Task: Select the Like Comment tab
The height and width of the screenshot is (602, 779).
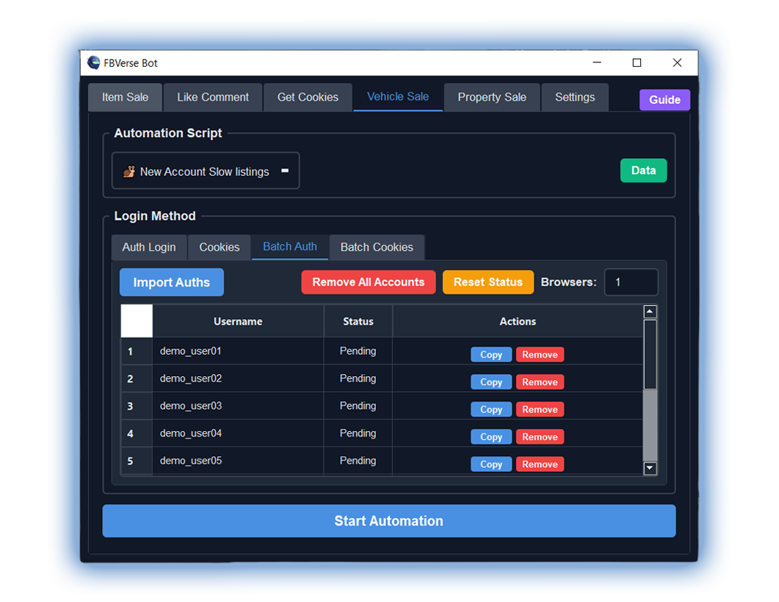Action: tap(212, 97)
